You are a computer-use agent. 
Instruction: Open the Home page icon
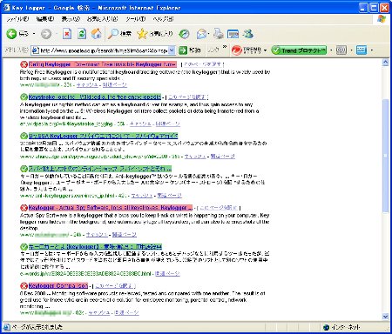[97, 34]
